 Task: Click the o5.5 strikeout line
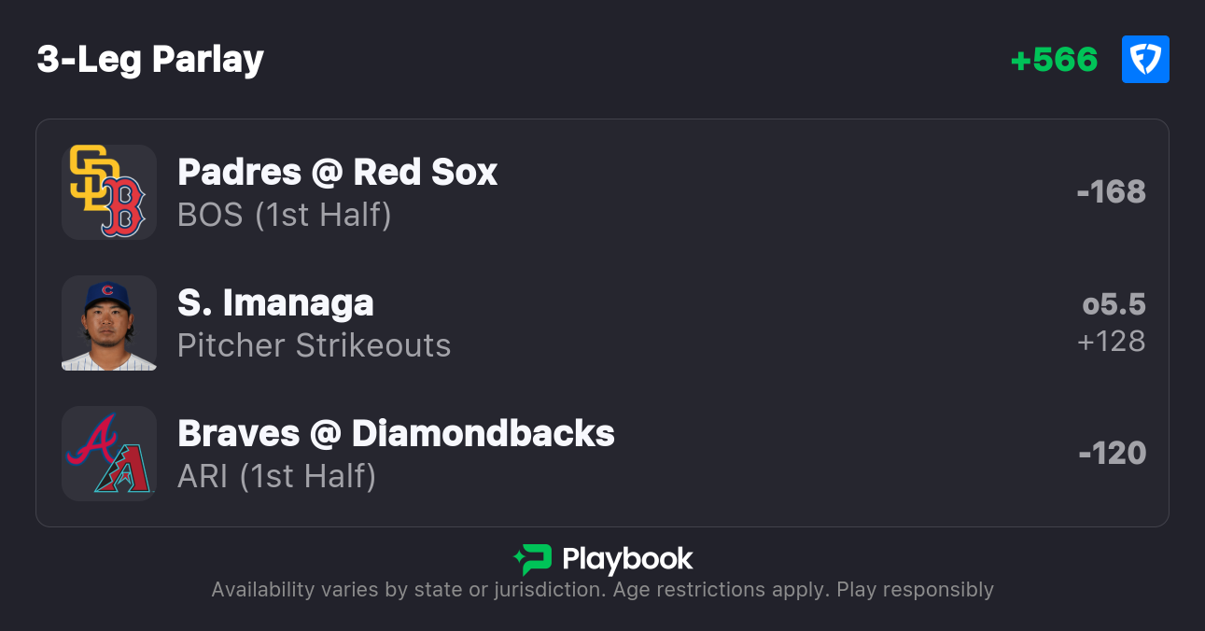1114,304
